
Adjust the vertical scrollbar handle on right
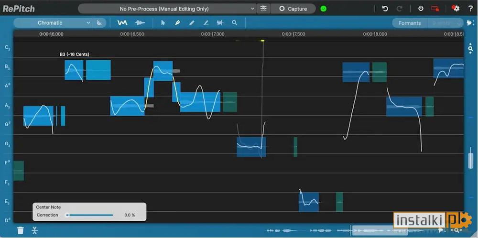pos(471,161)
